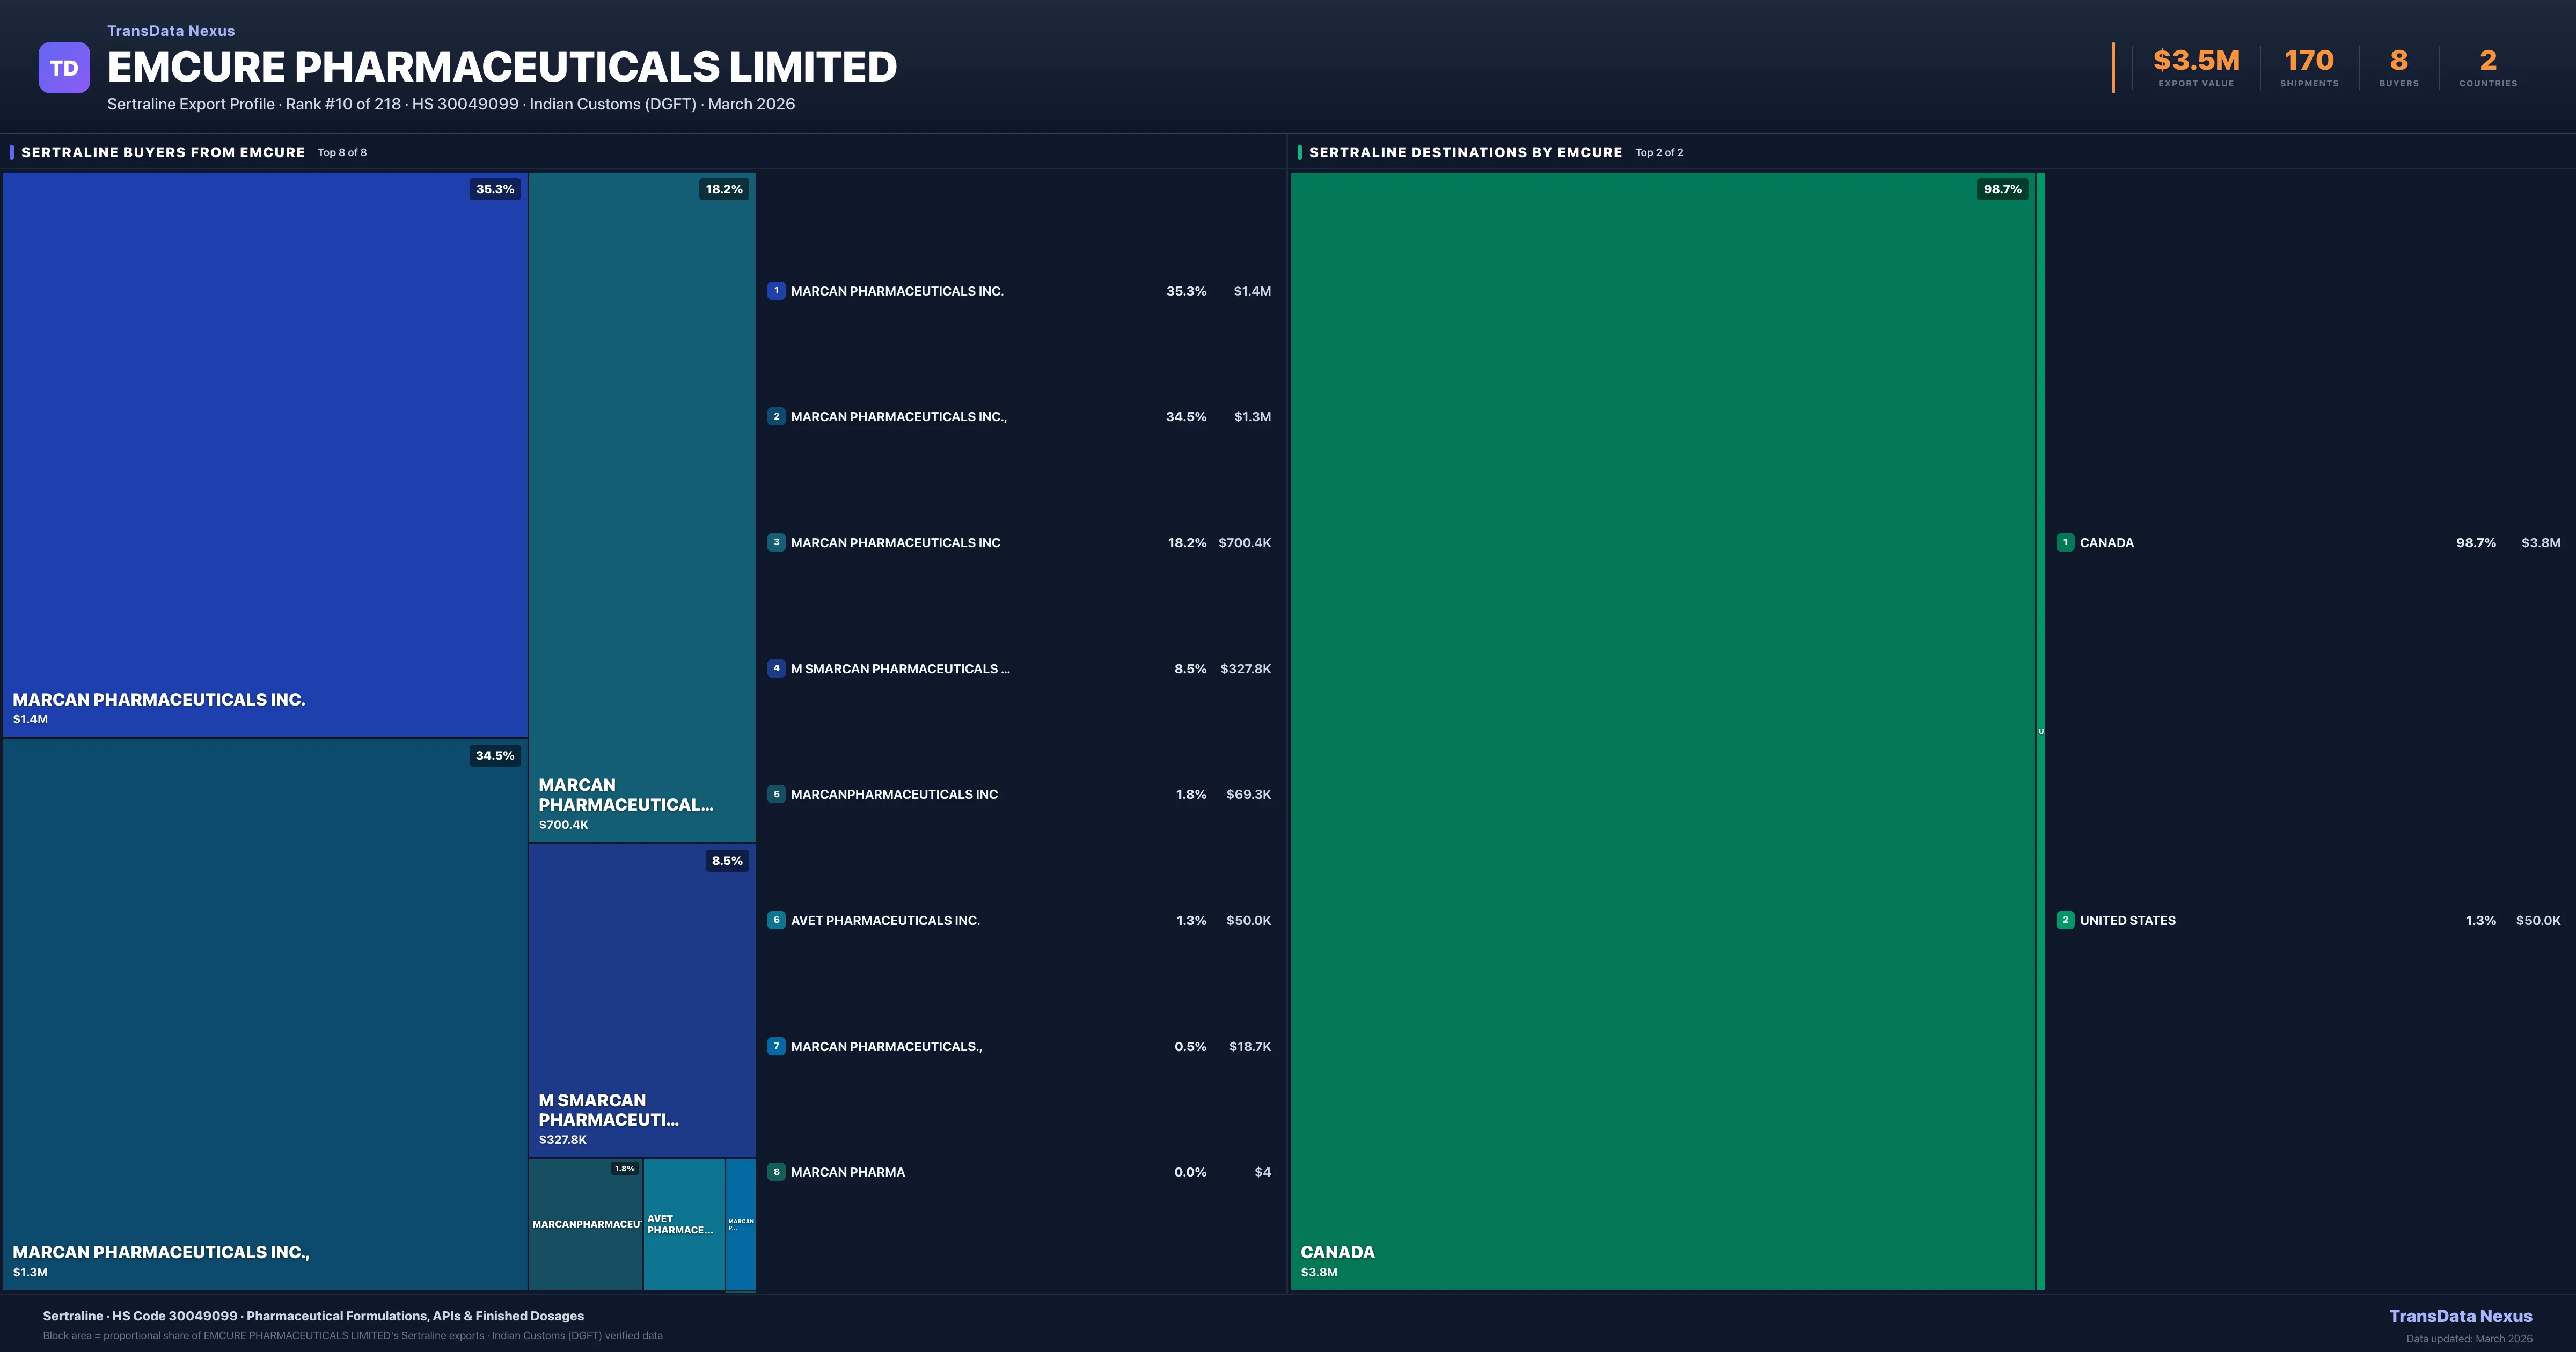Viewport: 2576px width, 1352px height.
Task: Click rank badge 6 beside Avet Pharmaceuticals
Action: [776, 920]
